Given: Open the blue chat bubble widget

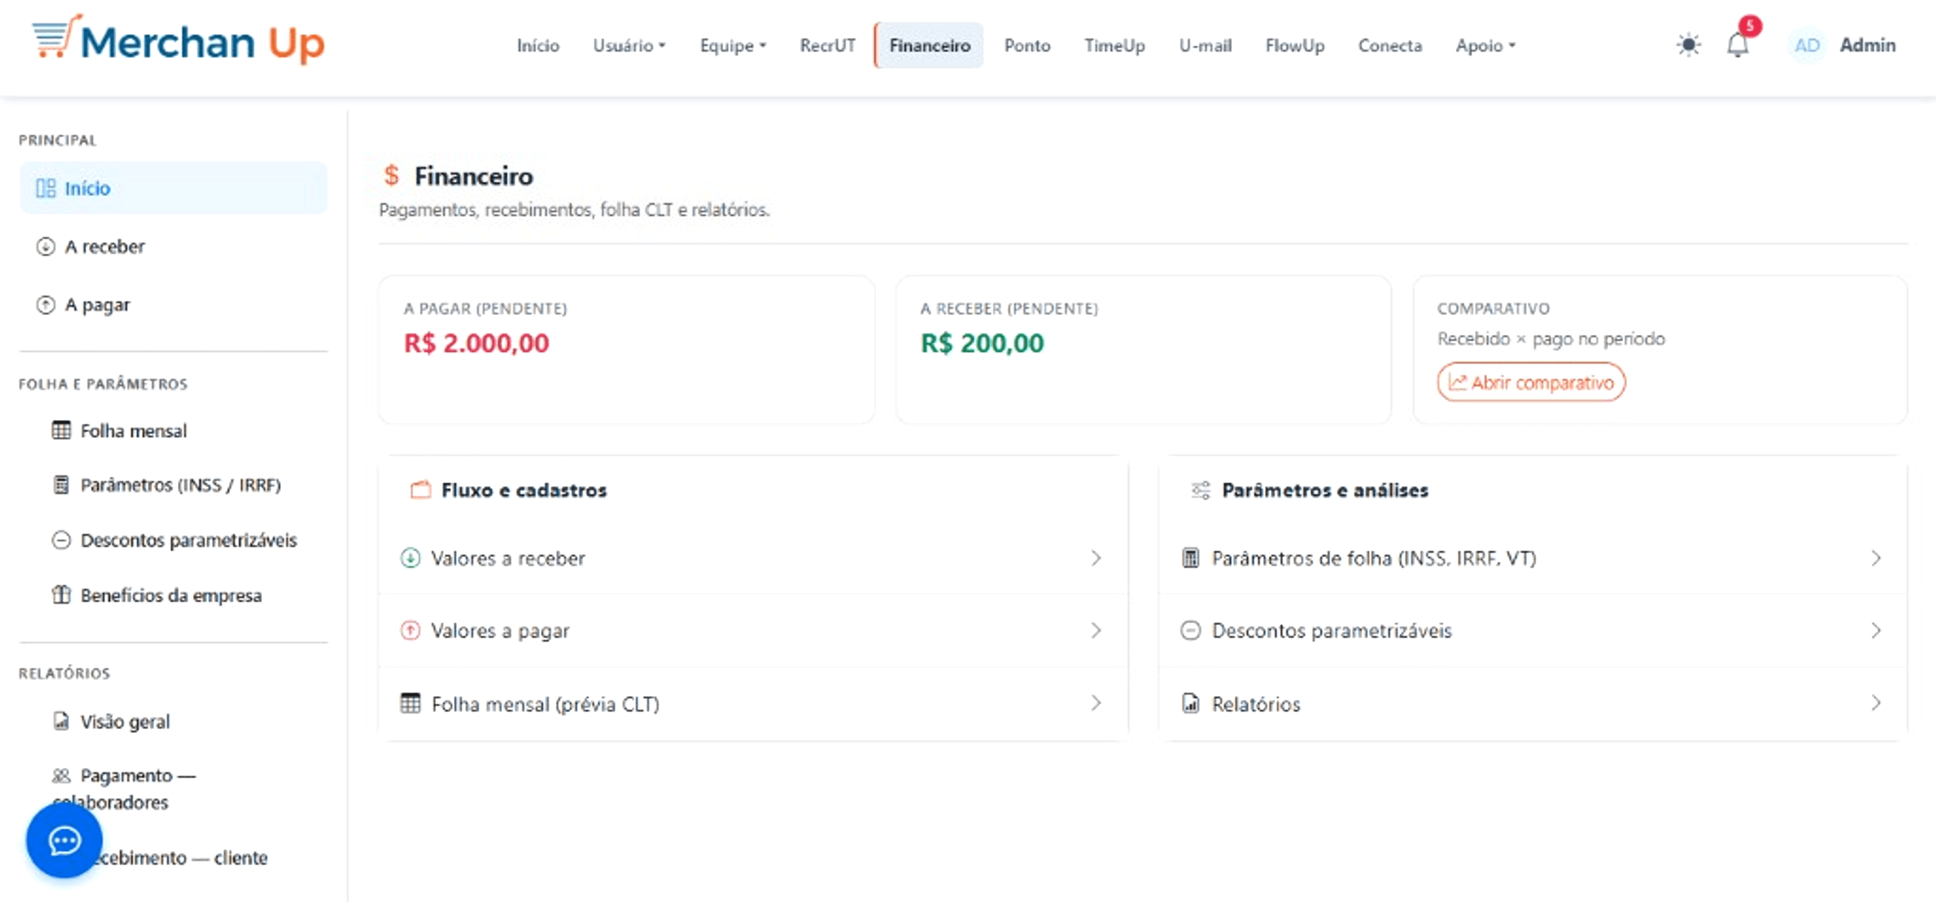Looking at the screenshot, I should 64,839.
